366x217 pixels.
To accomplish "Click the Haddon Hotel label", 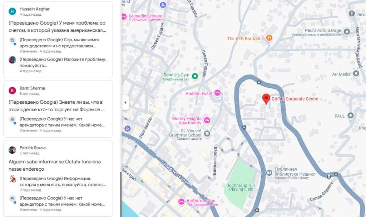I will pyautogui.click(x=199, y=93).
